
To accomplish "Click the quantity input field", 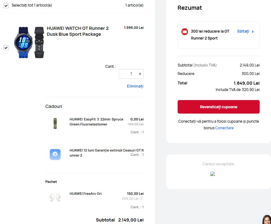I will 131,74.
